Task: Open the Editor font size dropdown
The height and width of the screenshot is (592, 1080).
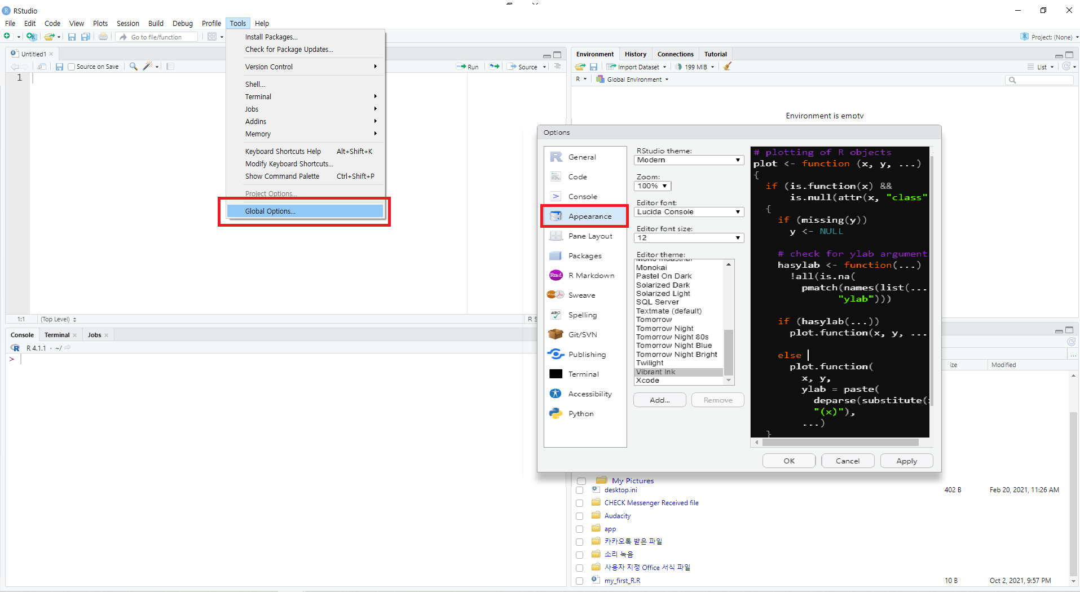Action: (689, 238)
